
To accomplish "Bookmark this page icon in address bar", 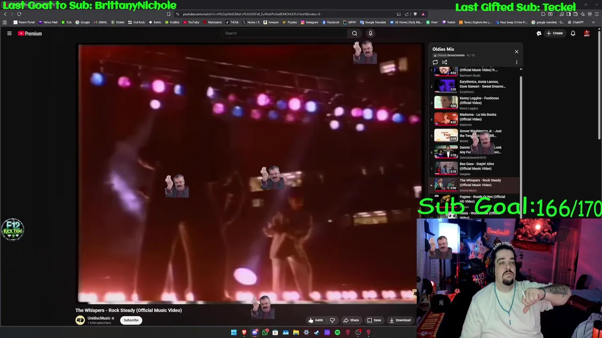I will click(x=168, y=14).
